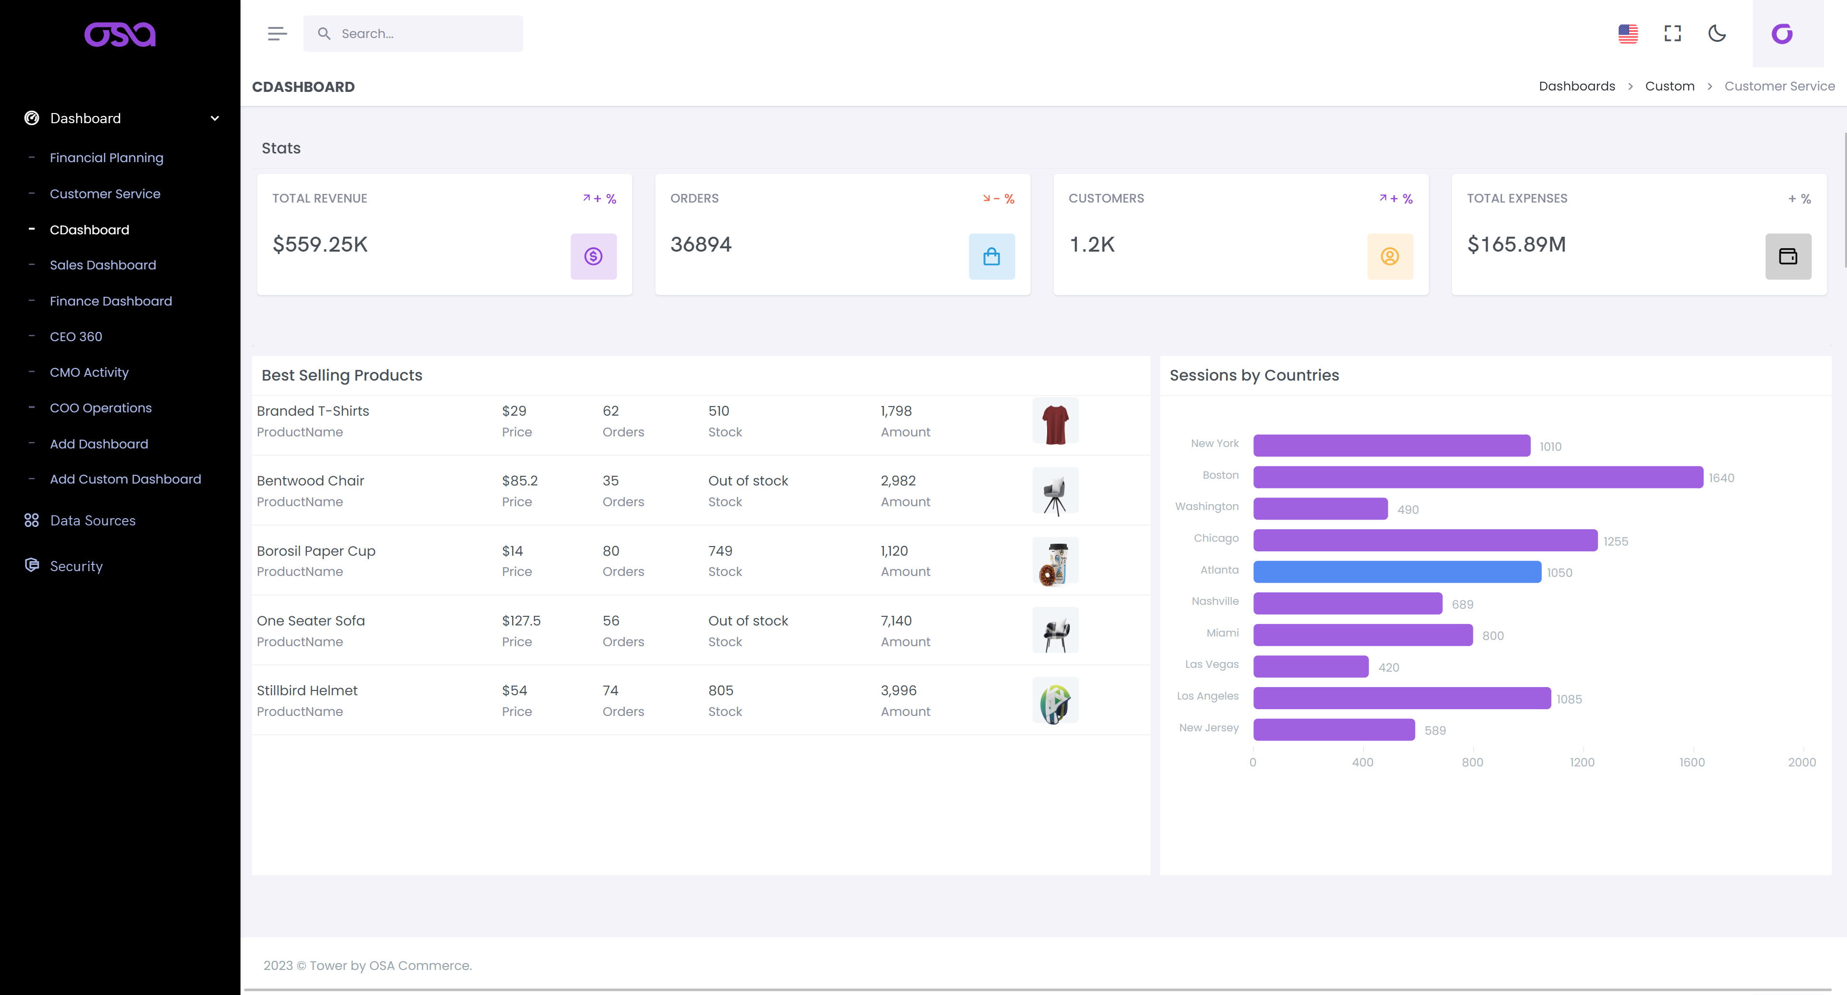Toggle the sidebar with the hamburger icon
Viewport: 1847px width, 995px height.
(x=277, y=33)
